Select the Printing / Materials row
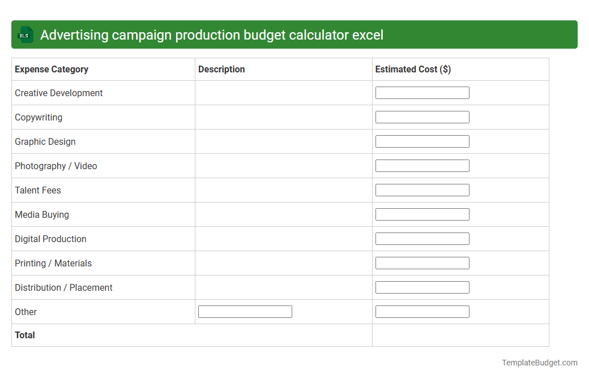589x379 pixels. pos(53,263)
